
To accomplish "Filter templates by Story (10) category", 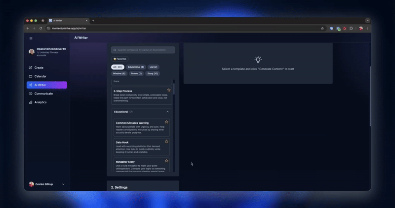I will click(153, 73).
